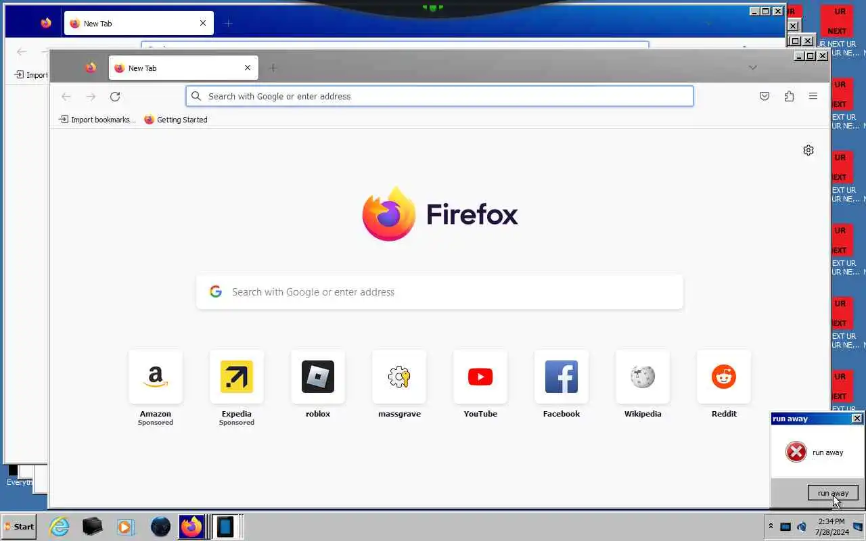The image size is (866, 541).
Task: Open the new tab personalize gear icon
Action: coord(808,150)
